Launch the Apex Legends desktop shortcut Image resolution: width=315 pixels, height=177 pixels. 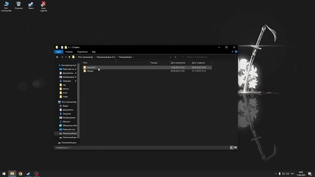(x=43, y=6)
